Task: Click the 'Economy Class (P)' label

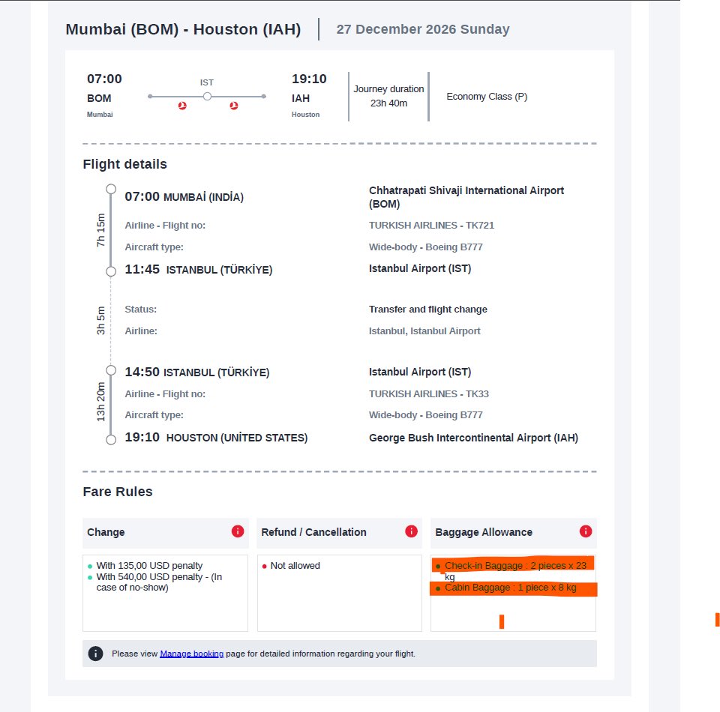Action: [487, 97]
